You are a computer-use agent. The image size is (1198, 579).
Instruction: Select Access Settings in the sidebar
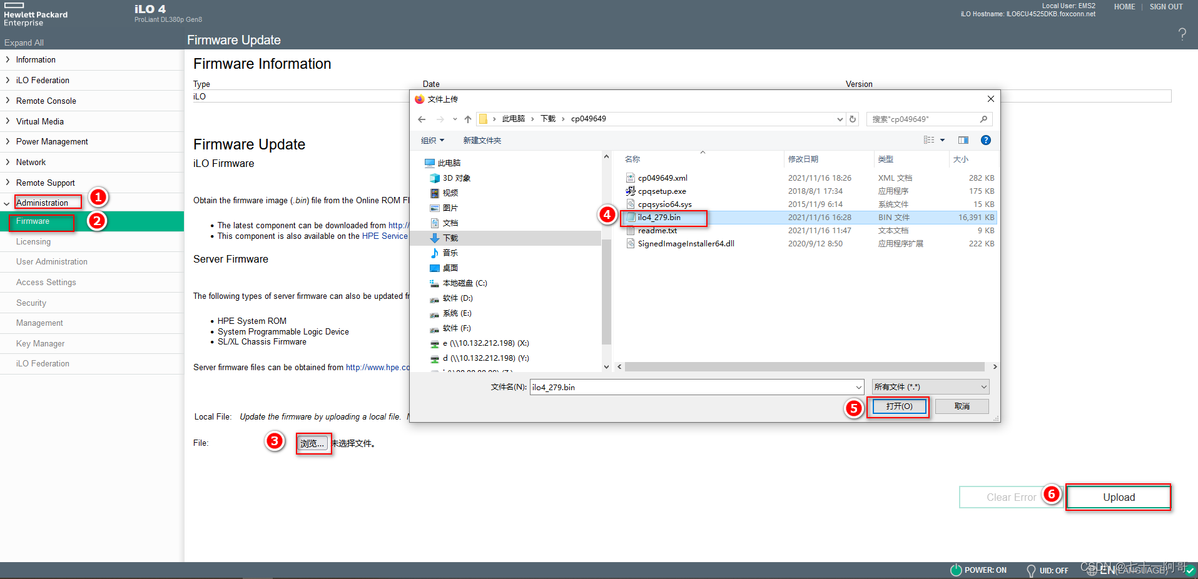click(x=46, y=283)
